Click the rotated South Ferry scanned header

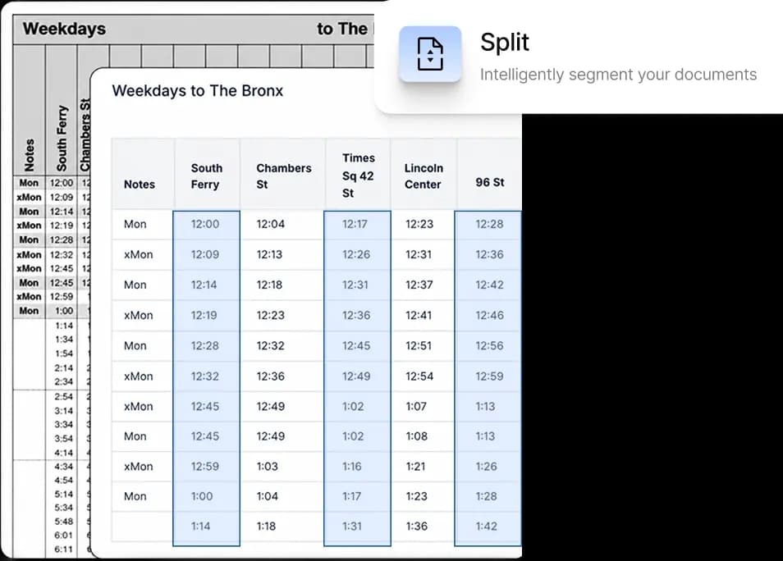(62, 139)
